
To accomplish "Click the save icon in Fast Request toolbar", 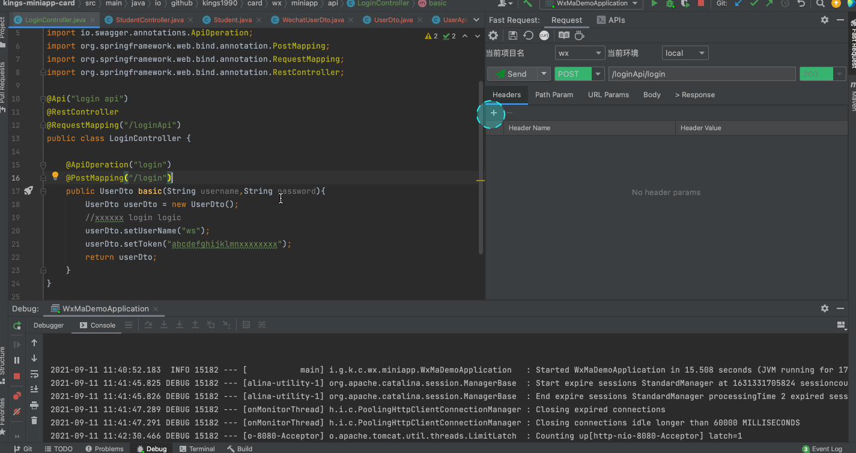I will click(512, 36).
